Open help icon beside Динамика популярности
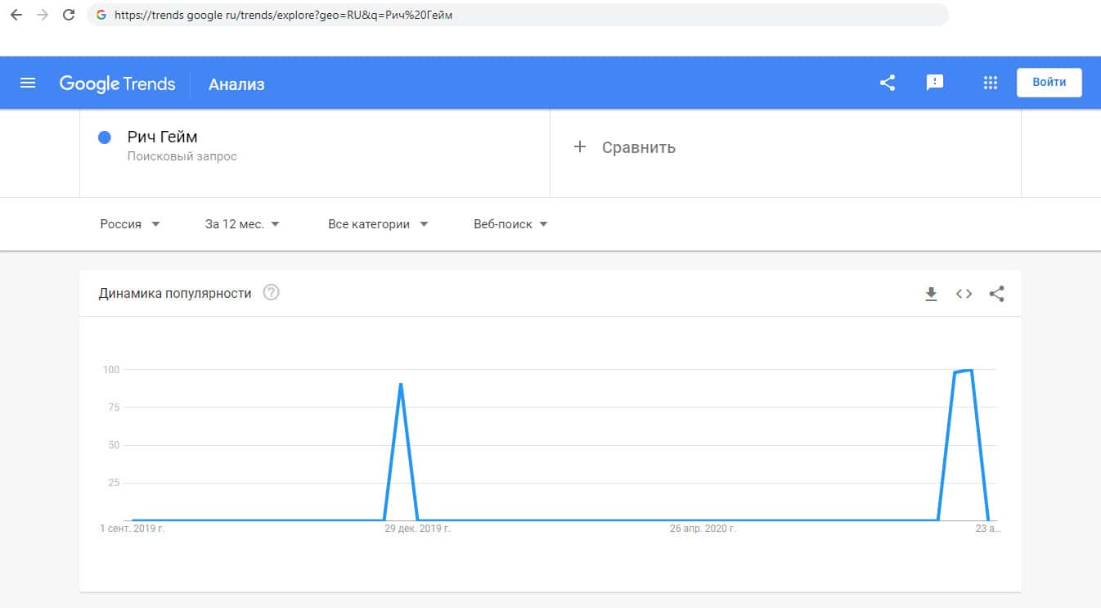This screenshot has height=608, width=1101. pyautogui.click(x=272, y=293)
